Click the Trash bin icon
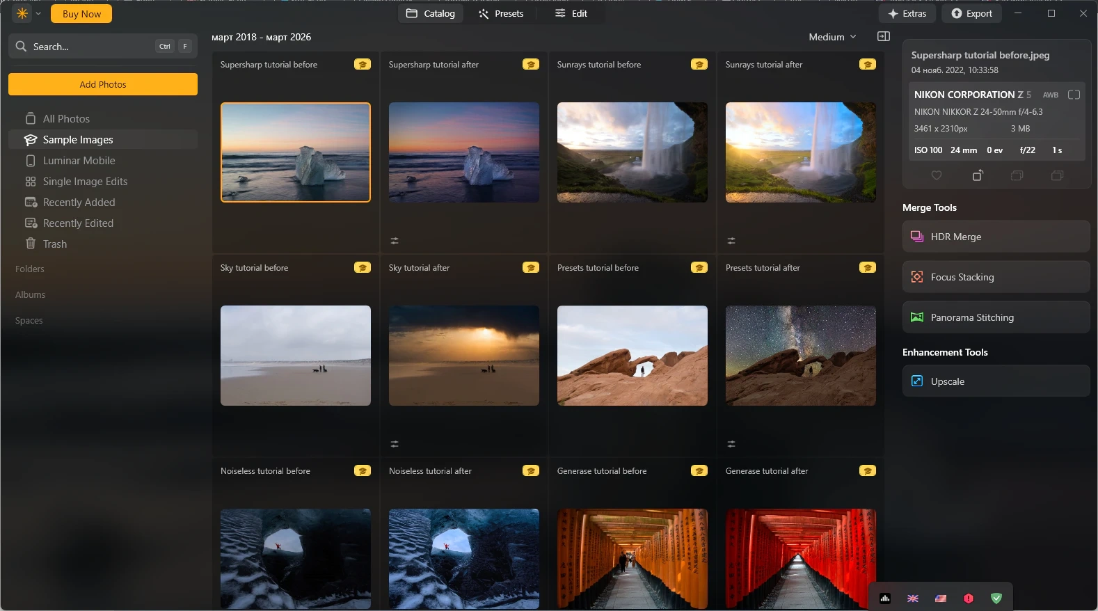1098x611 pixels. pyautogui.click(x=31, y=244)
